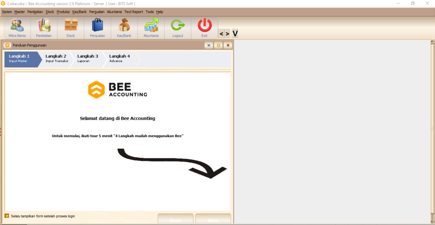The width and height of the screenshot is (435, 225).
Task: Click the Panduan Penggunaan panel title icon
Action: [8, 45]
